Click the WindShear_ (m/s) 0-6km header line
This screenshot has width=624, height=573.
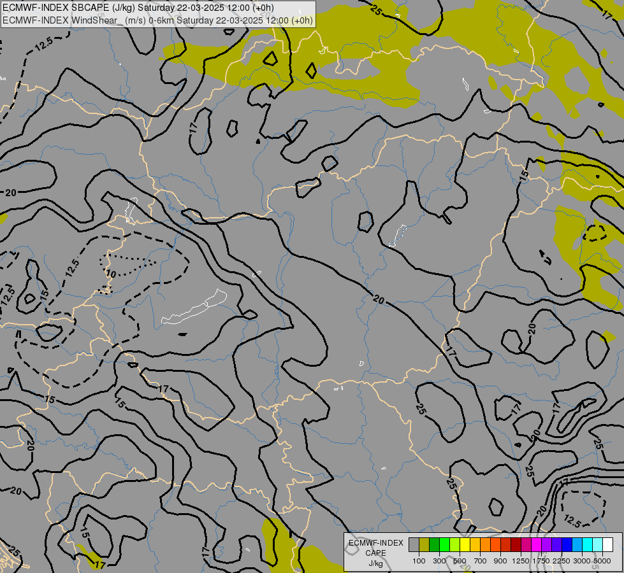(x=157, y=20)
